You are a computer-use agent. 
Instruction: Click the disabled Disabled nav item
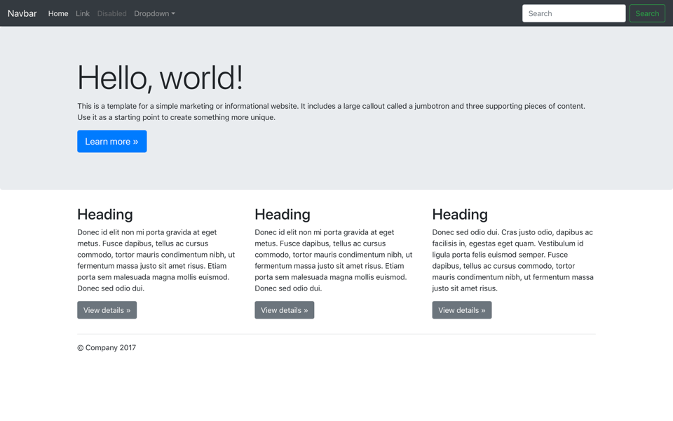[x=112, y=13]
